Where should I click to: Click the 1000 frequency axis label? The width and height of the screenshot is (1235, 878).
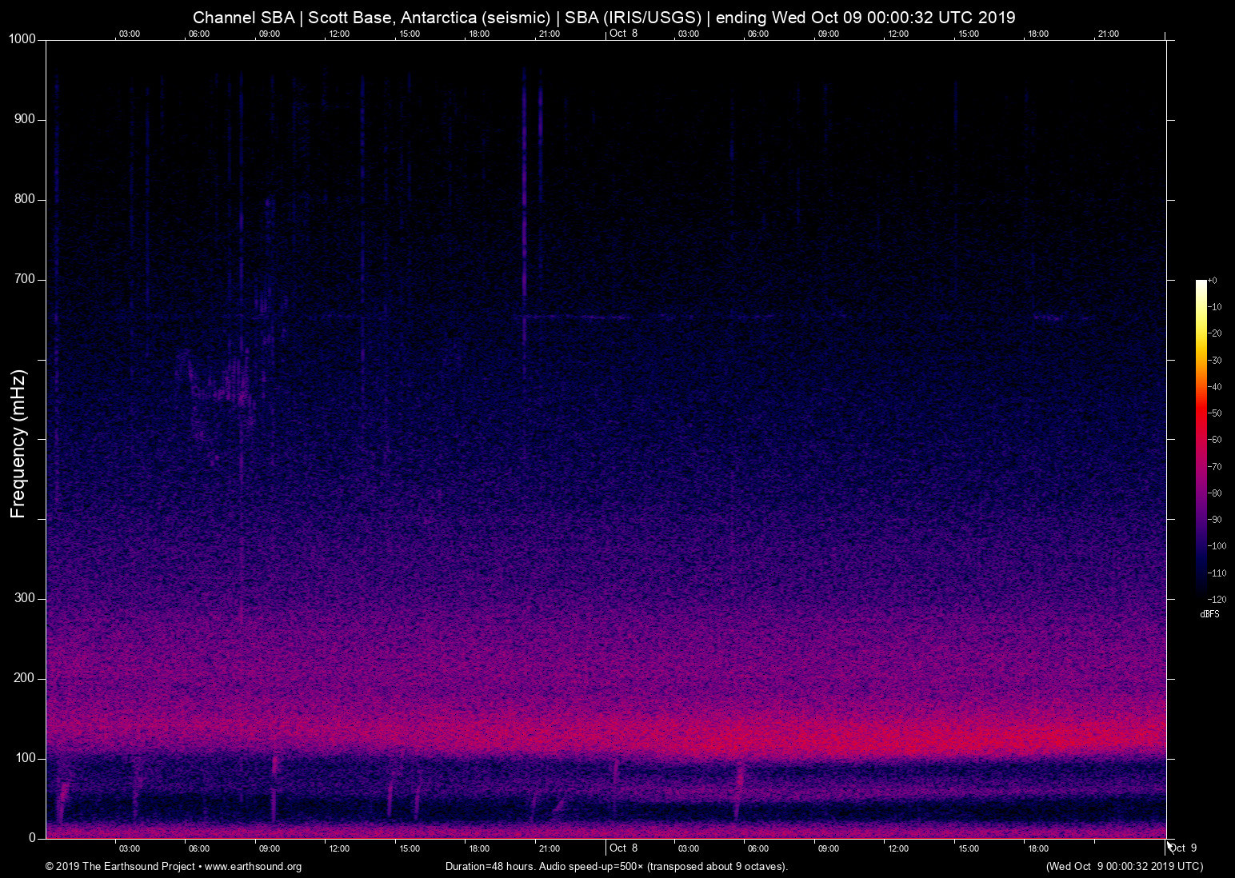pos(23,38)
